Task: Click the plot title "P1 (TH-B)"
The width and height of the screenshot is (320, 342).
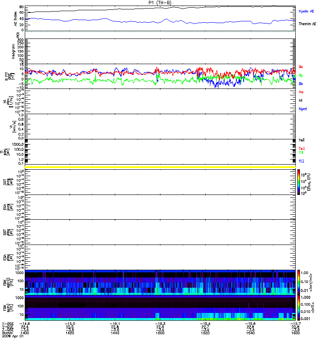Action: (x=160, y=3)
